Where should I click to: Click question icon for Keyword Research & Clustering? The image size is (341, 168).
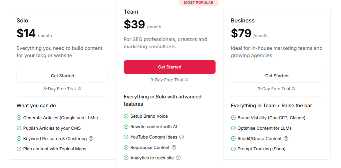91,139
